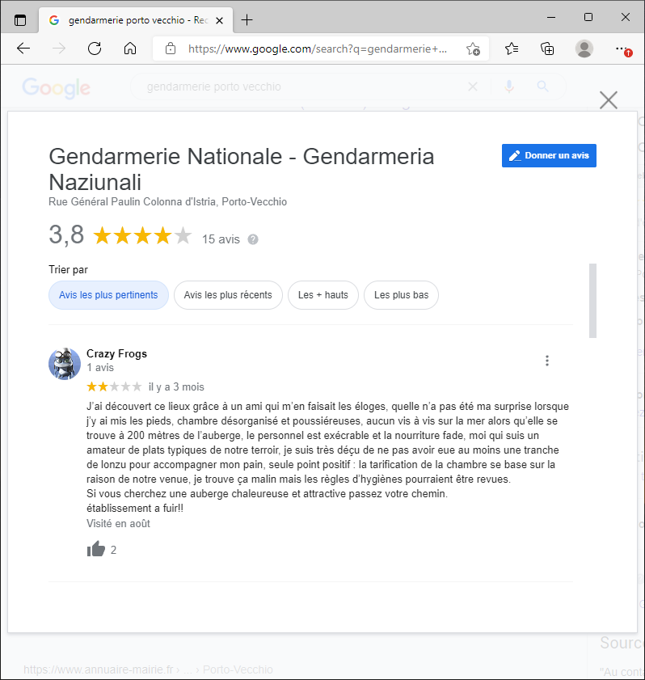Click the Google logo behind dialog
This screenshot has width=645, height=680.
pos(57,87)
